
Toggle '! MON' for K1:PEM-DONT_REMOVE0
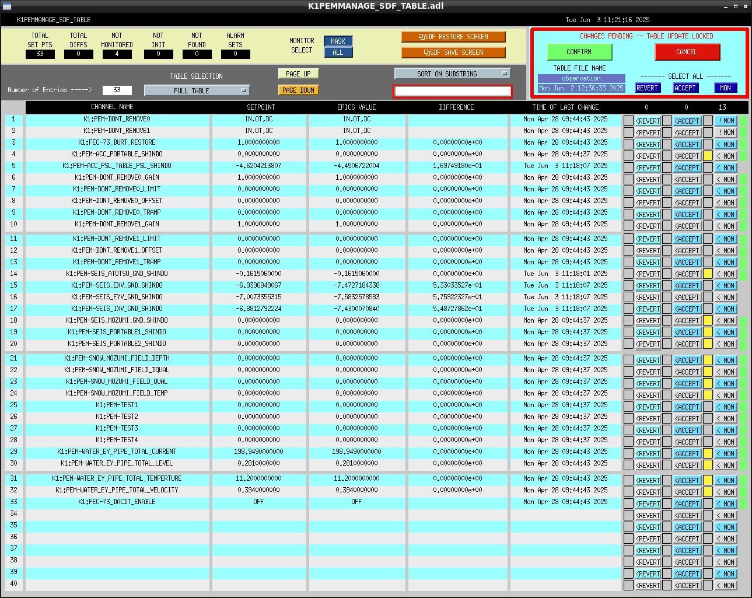point(726,121)
